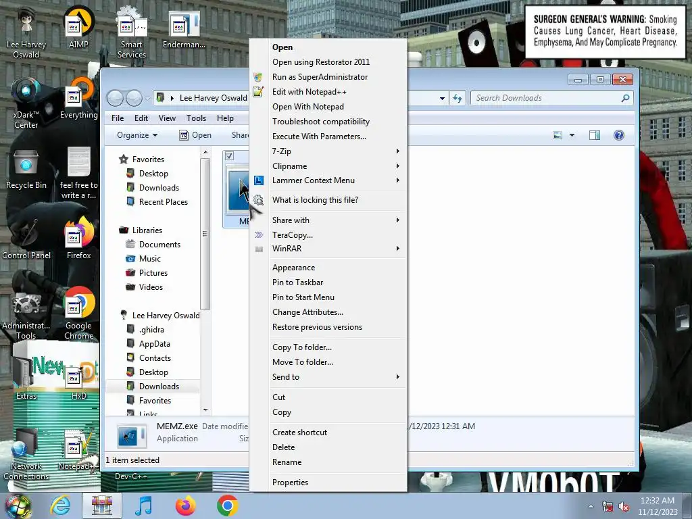
Task: Click the Explorer Forward navigation button
Action: (x=134, y=98)
